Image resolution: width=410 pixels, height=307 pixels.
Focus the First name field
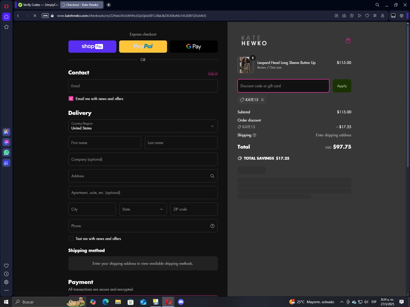(105, 143)
